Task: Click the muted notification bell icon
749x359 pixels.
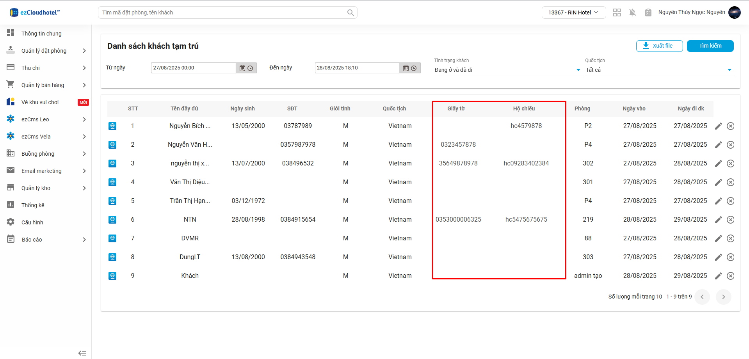Action: tap(633, 12)
